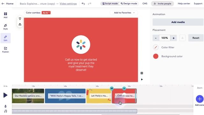Click the flip media icon in Placement
Viewport: 204px width, 115px height.
pos(182,38)
